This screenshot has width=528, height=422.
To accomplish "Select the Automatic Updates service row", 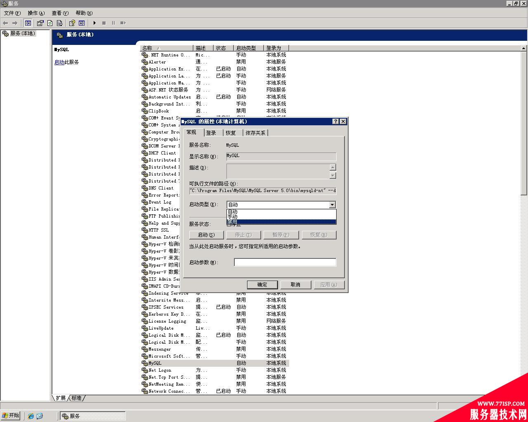I will 214,97.
